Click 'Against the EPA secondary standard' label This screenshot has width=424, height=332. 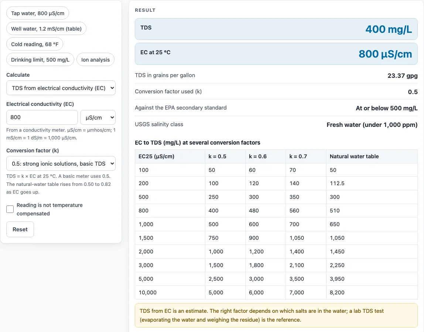pyautogui.click(x=181, y=108)
